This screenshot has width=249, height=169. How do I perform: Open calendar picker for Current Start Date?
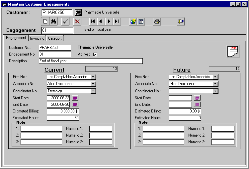click(75, 98)
